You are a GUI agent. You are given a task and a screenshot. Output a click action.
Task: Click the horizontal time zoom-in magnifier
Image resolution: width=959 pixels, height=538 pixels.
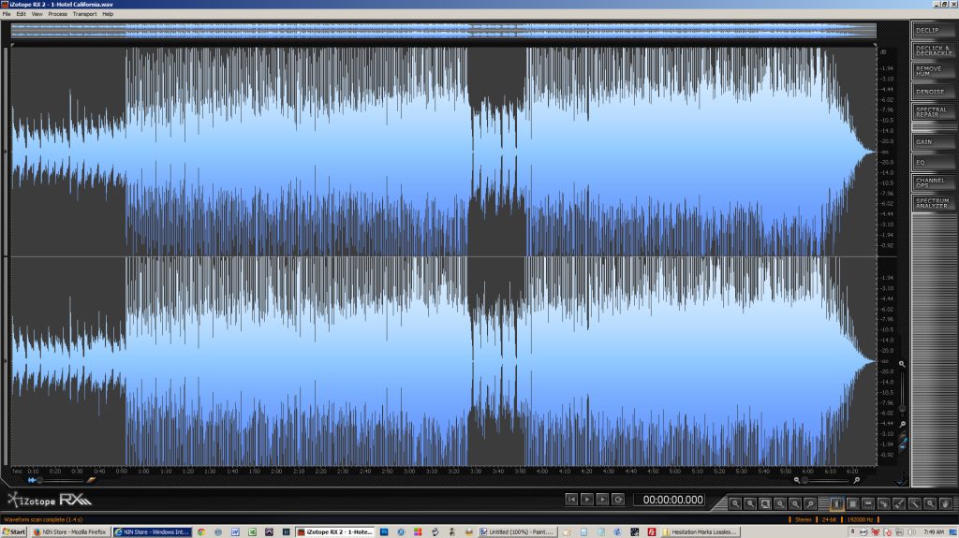tap(857, 481)
